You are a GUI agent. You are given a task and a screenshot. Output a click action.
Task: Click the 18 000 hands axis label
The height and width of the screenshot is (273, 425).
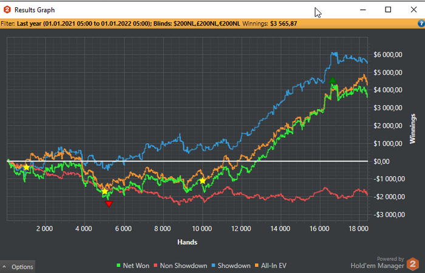358,229
